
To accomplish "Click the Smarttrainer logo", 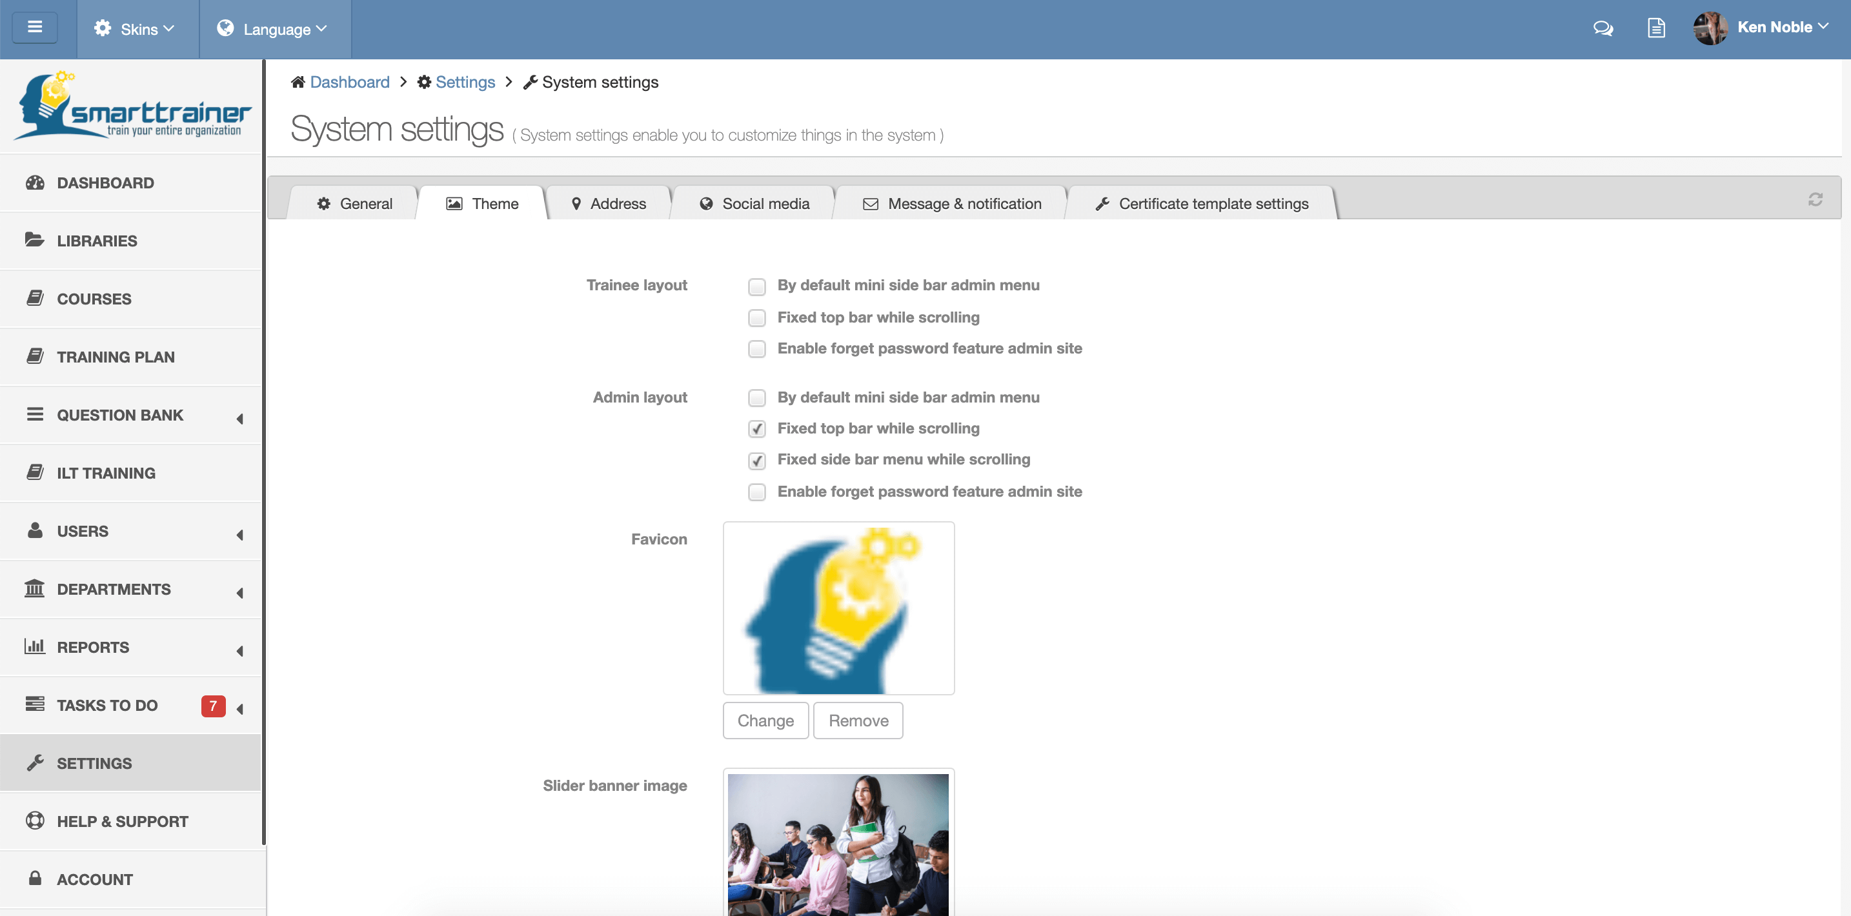I will 132,105.
